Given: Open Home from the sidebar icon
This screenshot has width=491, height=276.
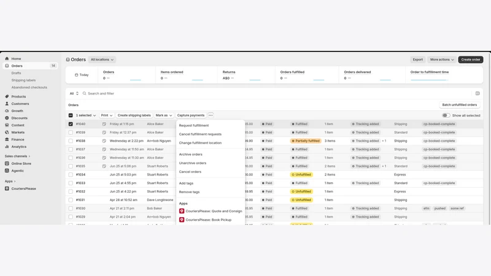Looking at the screenshot, I should pyautogui.click(x=7, y=58).
